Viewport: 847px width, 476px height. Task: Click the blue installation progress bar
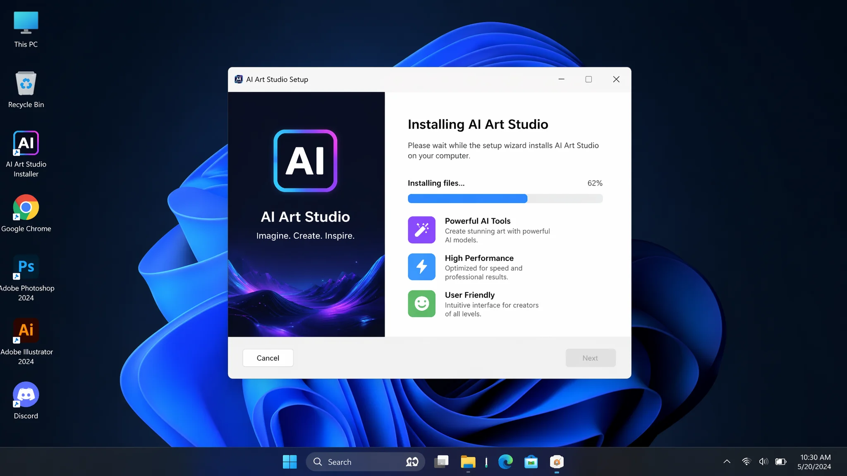click(505, 198)
